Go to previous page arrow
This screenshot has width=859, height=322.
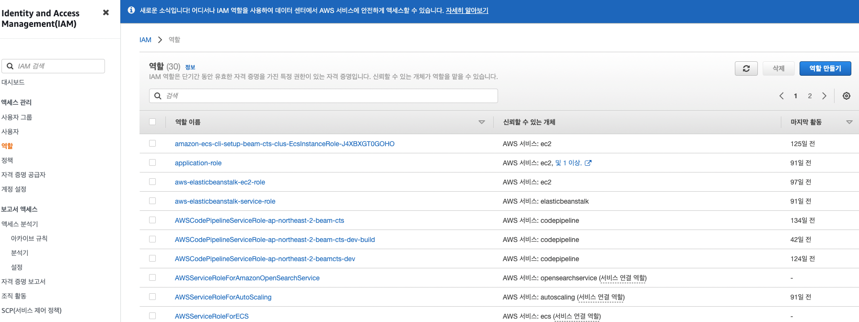point(781,96)
